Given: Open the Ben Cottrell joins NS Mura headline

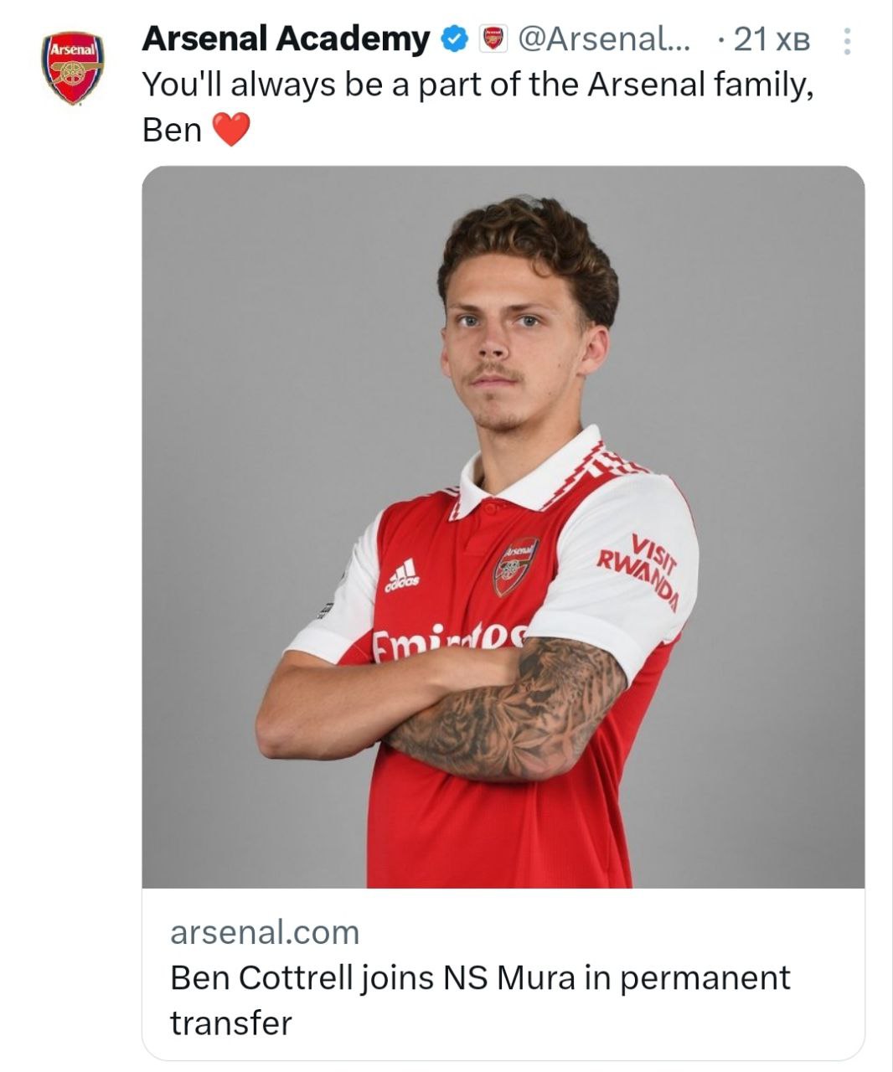Looking at the screenshot, I should point(480,977).
